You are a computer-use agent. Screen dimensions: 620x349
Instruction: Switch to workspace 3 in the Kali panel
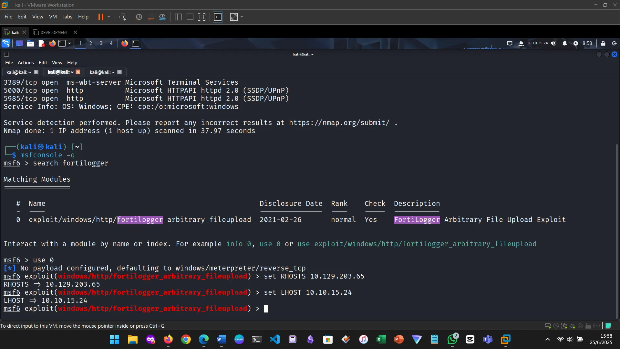101,43
